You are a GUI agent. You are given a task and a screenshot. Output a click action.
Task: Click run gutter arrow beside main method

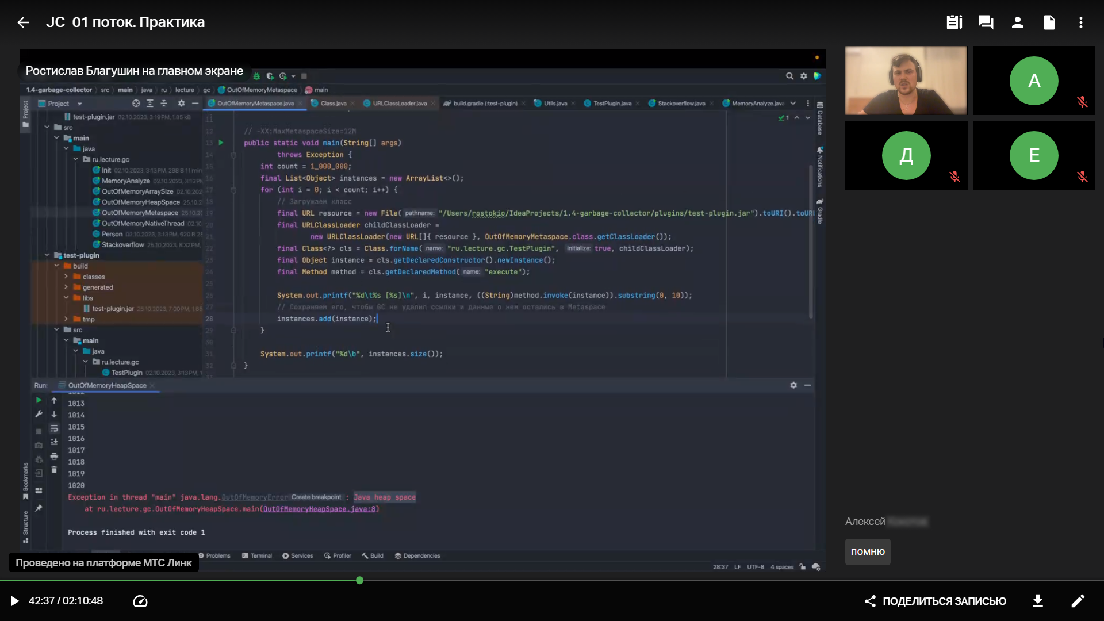pyautogui.click(x=221, y=143)
